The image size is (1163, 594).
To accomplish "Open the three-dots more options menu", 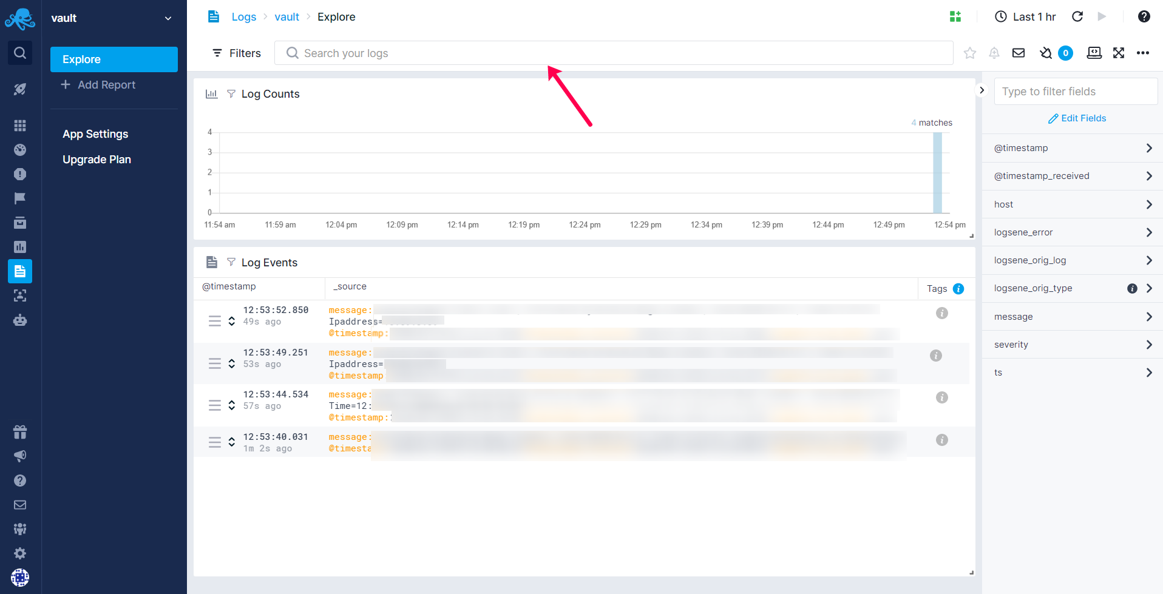I will 1143,53.
